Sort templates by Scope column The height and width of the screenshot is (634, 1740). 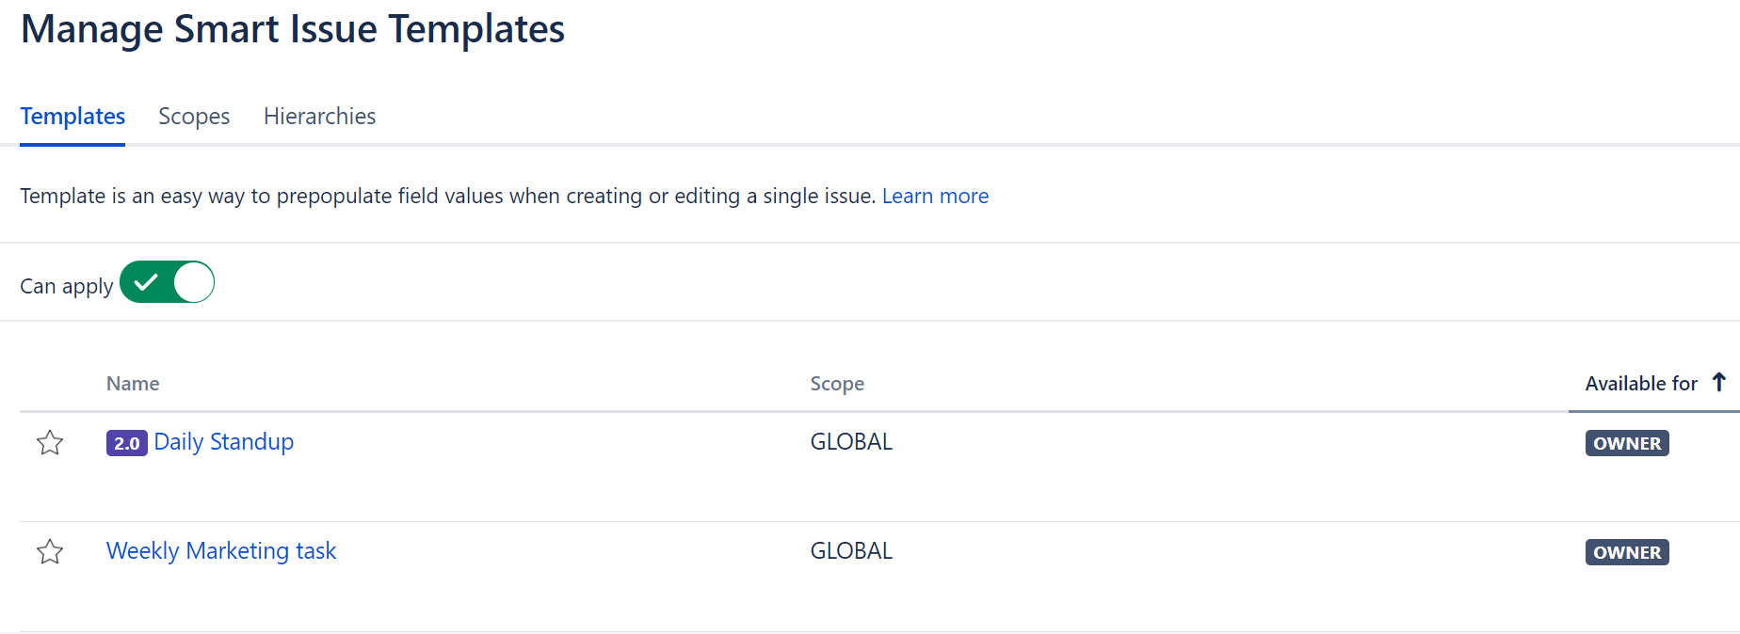836,384
